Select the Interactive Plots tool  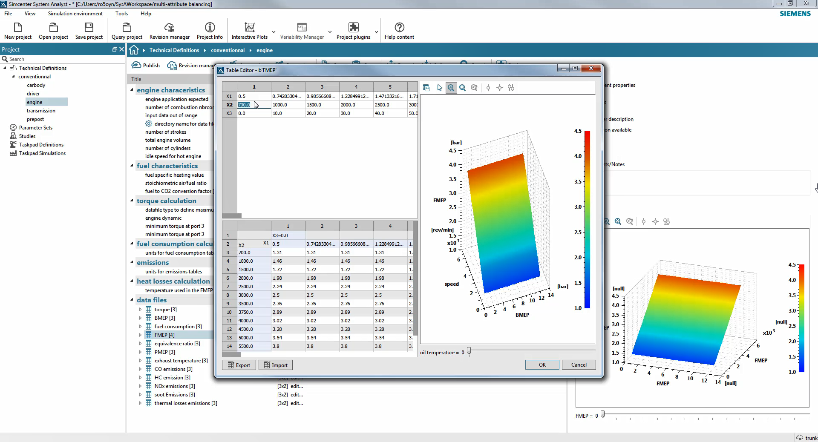point(249,30)
